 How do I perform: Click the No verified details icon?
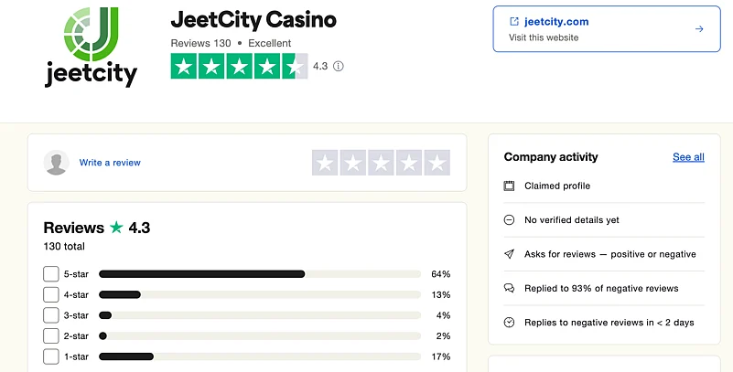click(x=510, y=220)
